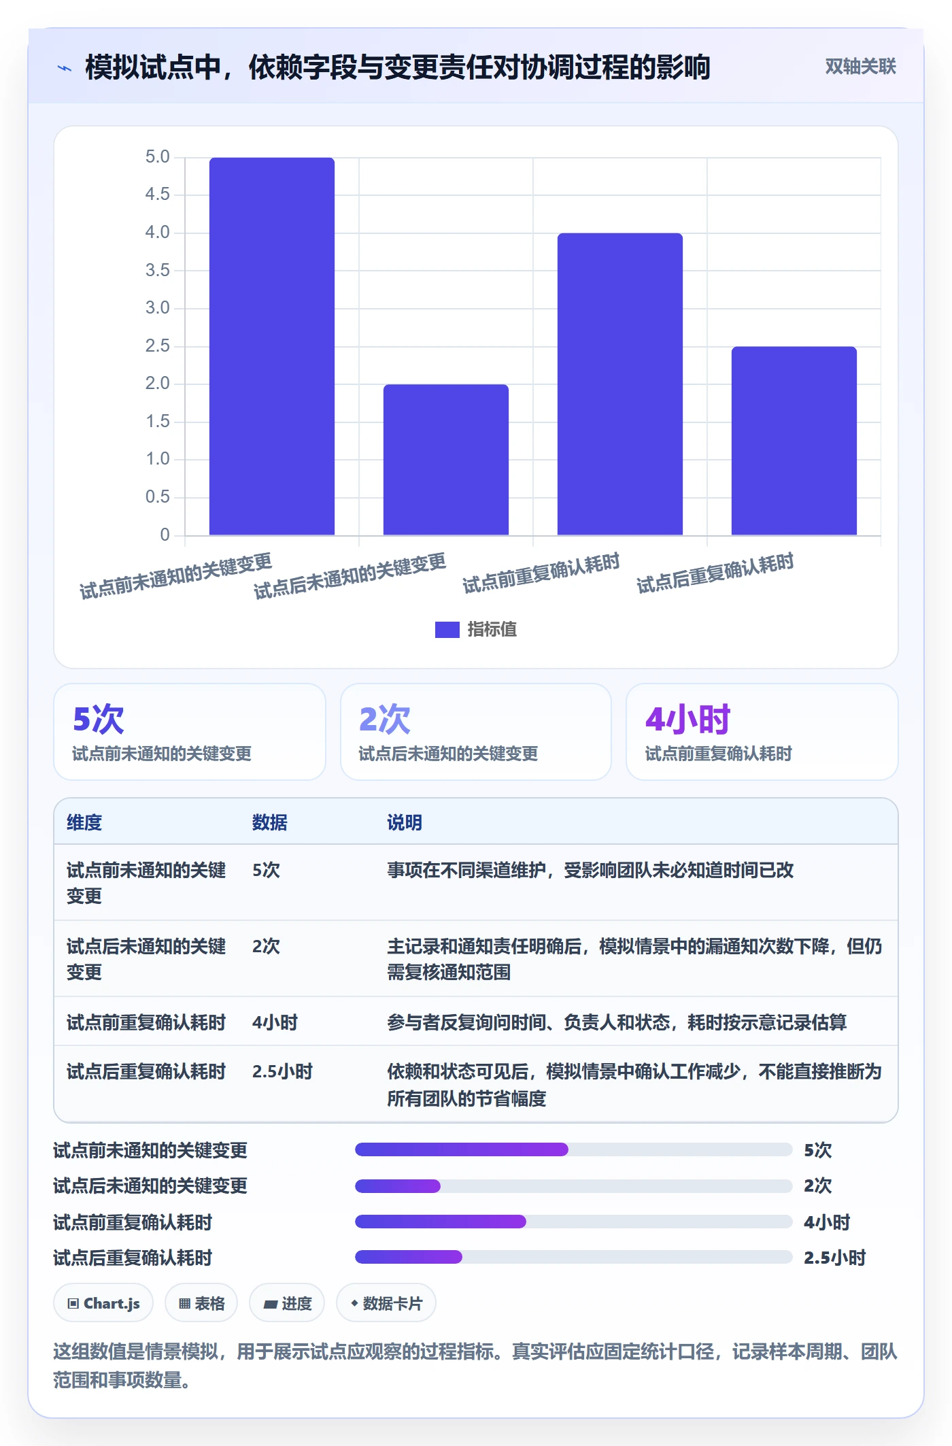Click the title 模拟试点中，依赖字段与变更责任

[x=397, y=67]
